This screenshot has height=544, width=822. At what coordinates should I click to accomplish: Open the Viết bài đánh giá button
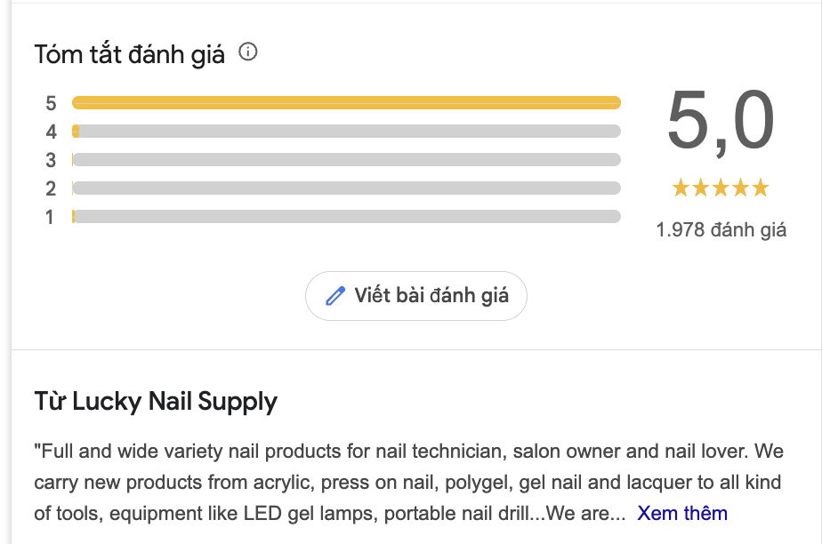point(415,296)
